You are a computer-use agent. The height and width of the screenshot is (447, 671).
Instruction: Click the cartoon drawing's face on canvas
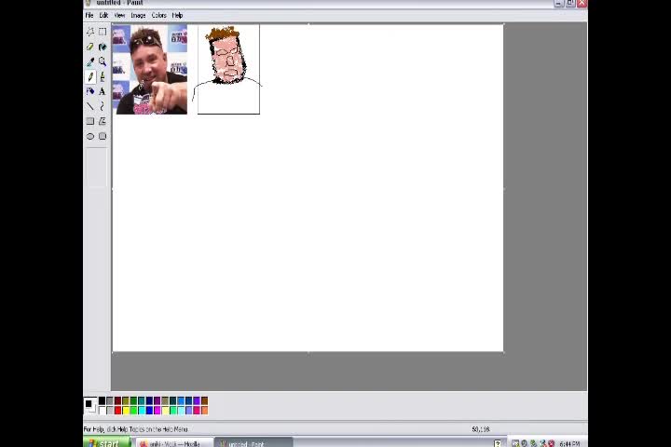(x=227, y=59)
